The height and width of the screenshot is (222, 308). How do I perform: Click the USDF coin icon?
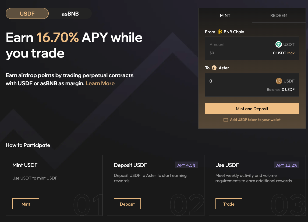(279, 81)
